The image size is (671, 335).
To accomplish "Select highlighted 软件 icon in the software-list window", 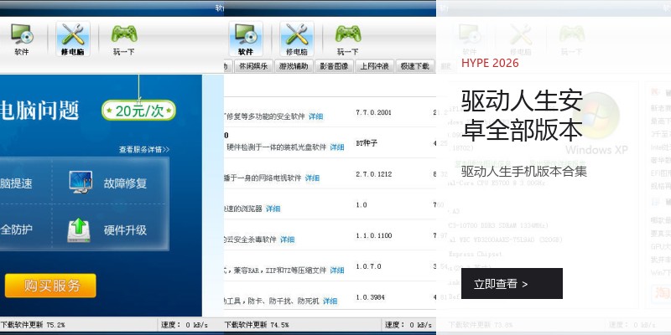I will point(246,39).
